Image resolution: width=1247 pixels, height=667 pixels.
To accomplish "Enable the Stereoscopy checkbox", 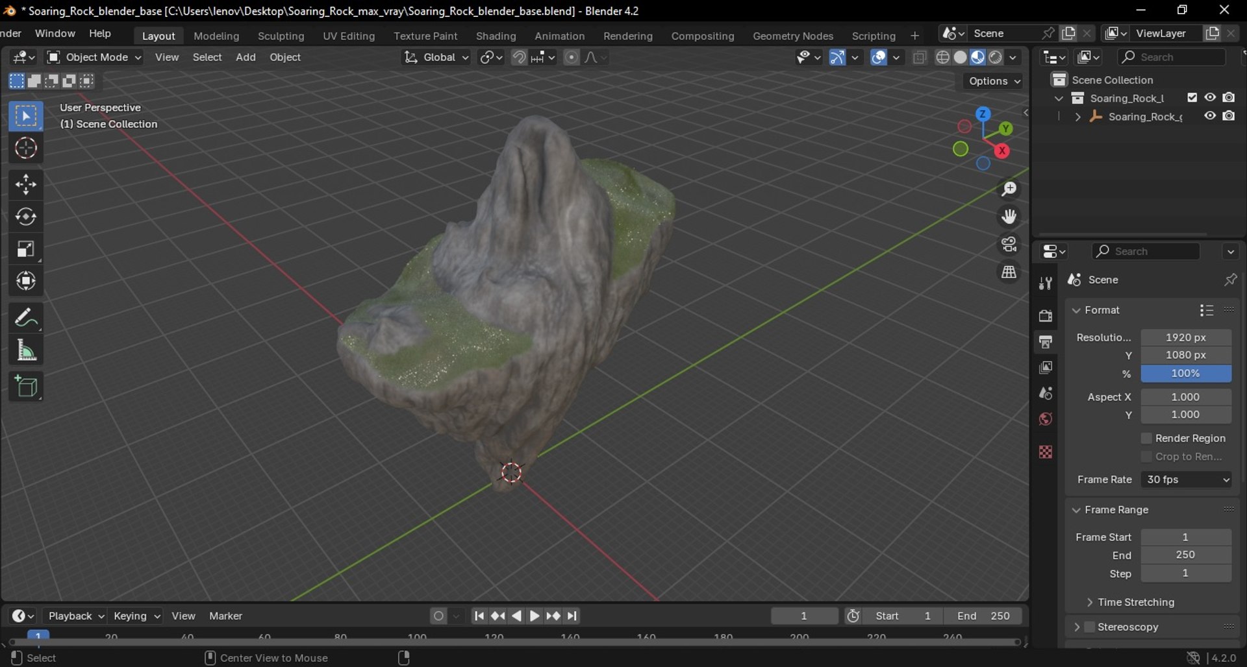I will 1090,627.
